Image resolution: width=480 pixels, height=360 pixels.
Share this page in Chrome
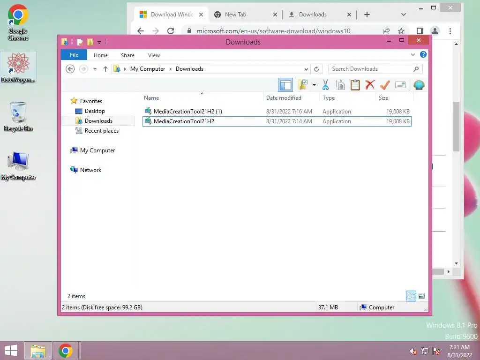click(386, 31)
